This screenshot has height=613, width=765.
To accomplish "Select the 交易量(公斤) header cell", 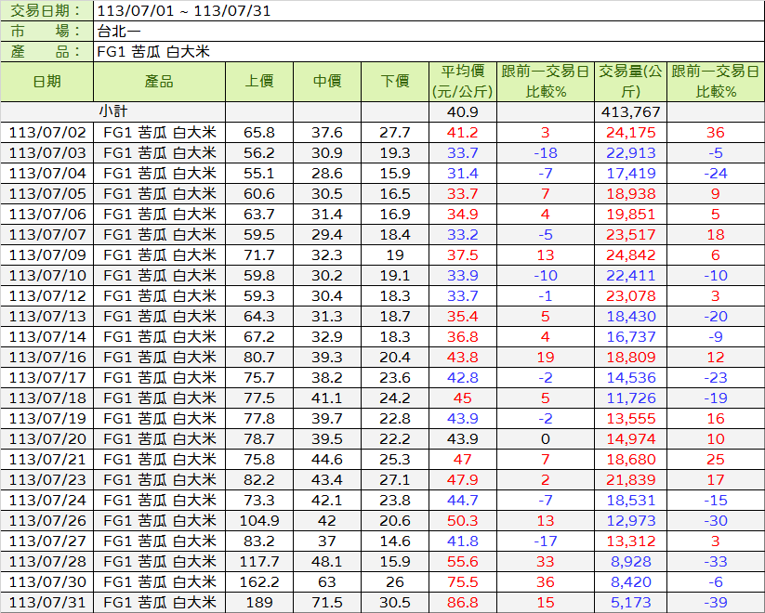I will point(631,82).
